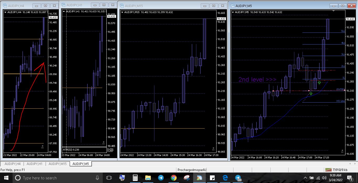
Task: Show hidden system tray icons chevron
Action: click(305, 178)
